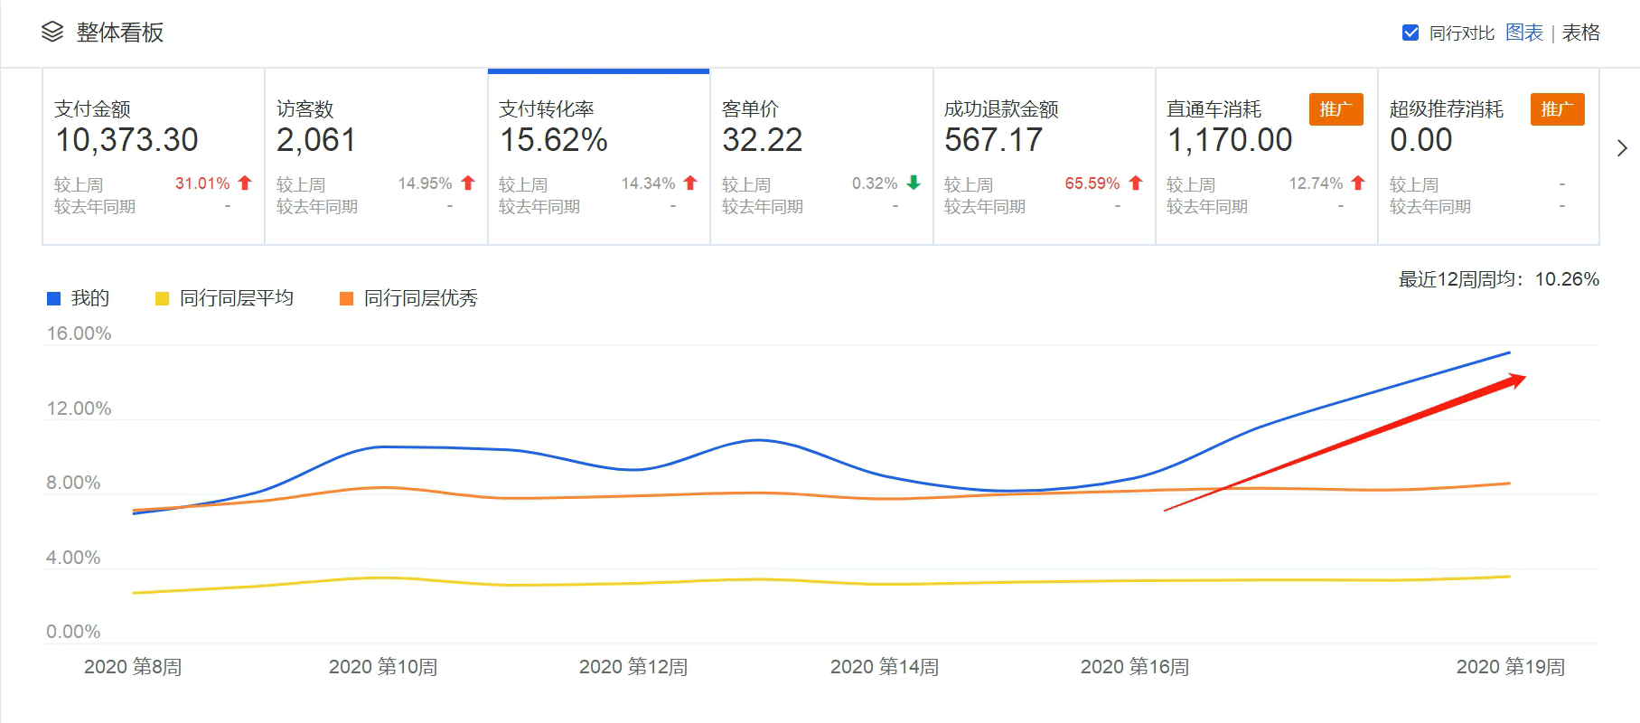Viewport: 1640px width, 723px height.
Task: Click green down arrow in 客单价 card
Action: coord(914,183)
